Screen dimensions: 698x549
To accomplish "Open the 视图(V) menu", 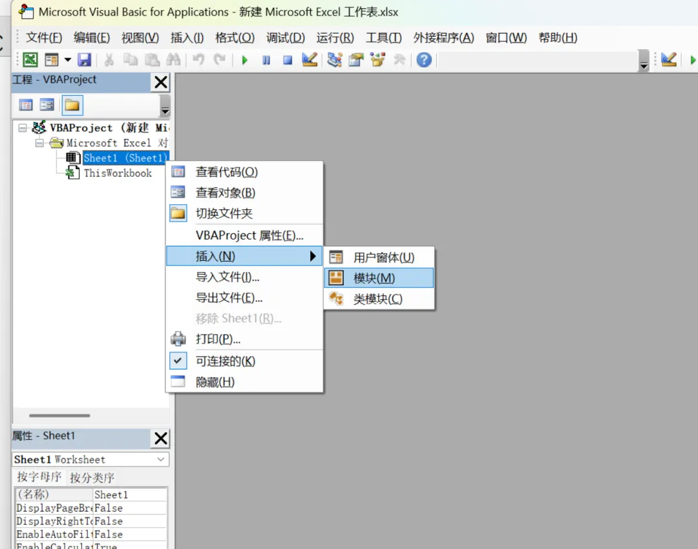I will pos(140,38).
